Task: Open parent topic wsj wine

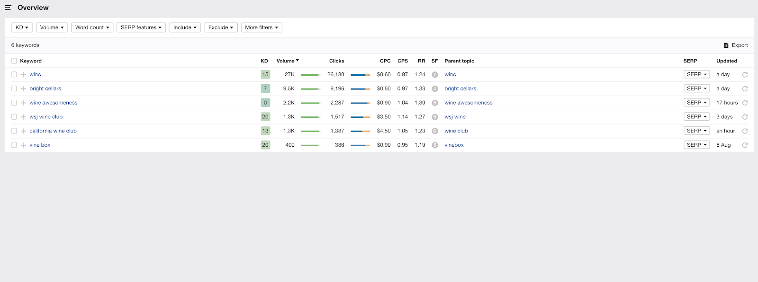Action: [455, 117]
